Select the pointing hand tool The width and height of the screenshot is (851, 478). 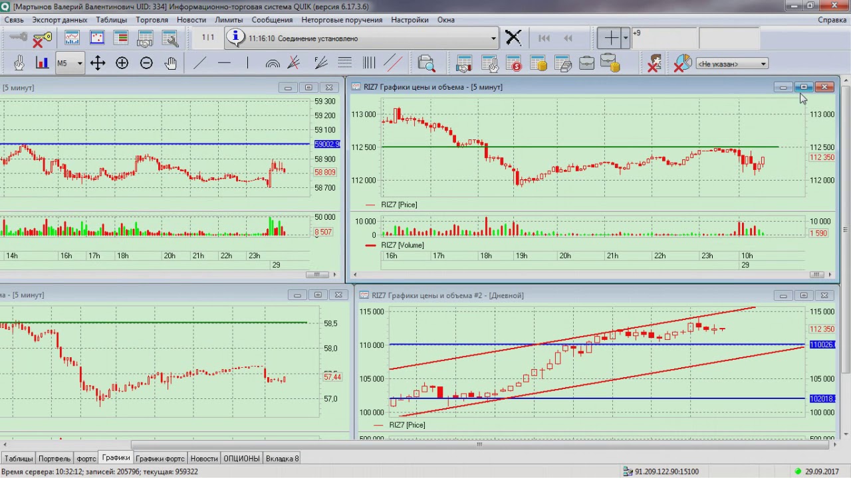coord(19,63)
